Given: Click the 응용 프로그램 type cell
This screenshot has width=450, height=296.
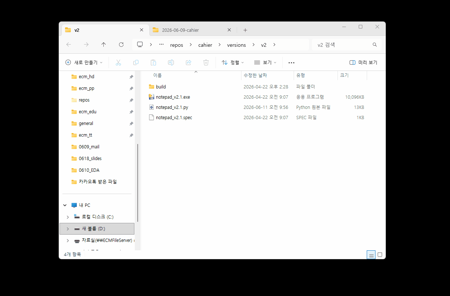Looking at the screenshot, I should coord(310,97).
